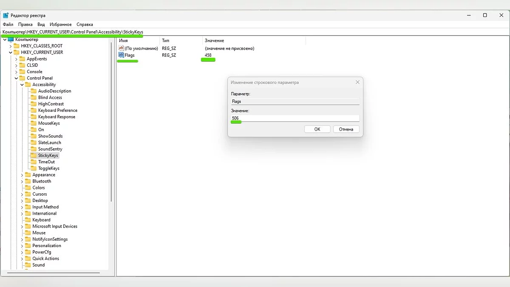
Task: Click the Компьютер computer icon in tree
Action: tap(11, 40)
